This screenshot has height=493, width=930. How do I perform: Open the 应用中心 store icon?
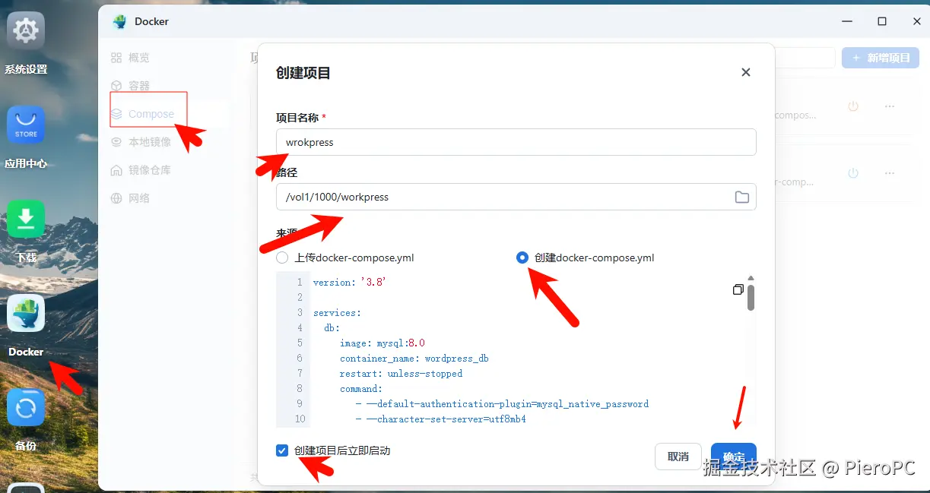click(x=26, y=125)
